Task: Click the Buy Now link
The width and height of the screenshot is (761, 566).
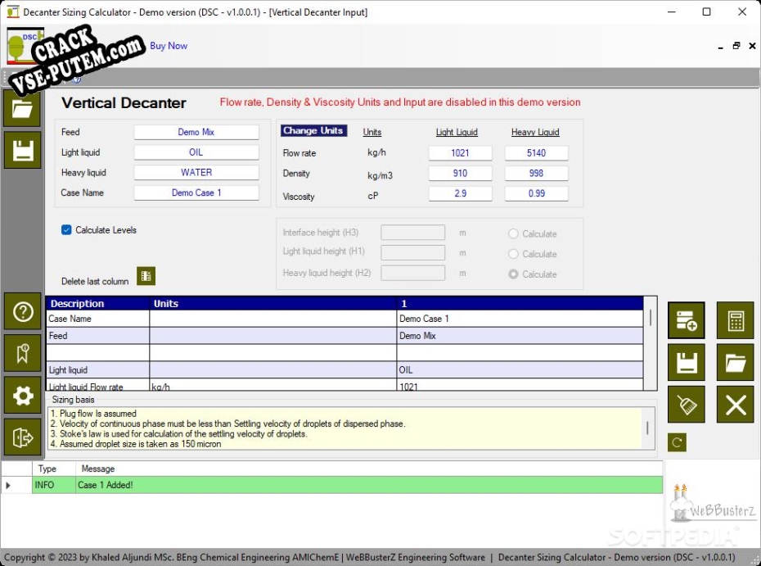Action: coord(169,46)
